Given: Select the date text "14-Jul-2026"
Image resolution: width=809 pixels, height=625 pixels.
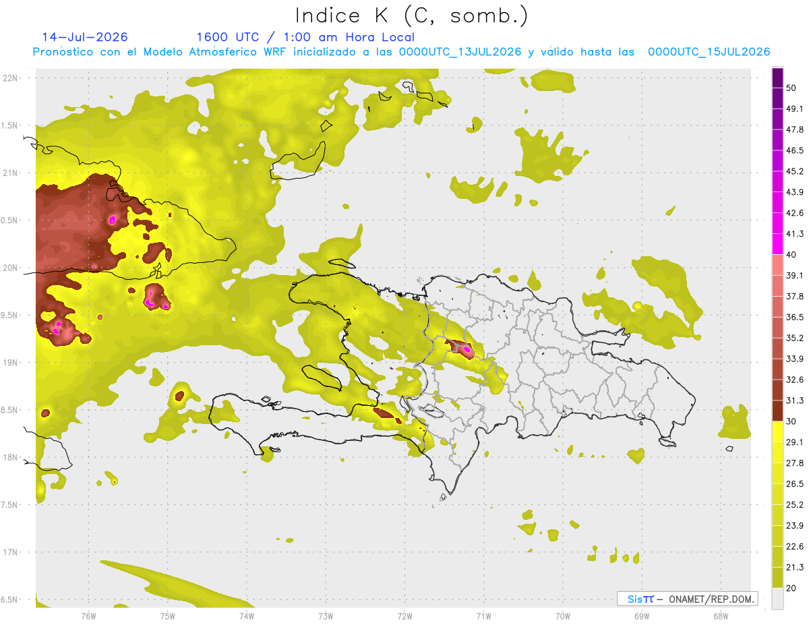Looking at the screenshot, I should 85,37.
